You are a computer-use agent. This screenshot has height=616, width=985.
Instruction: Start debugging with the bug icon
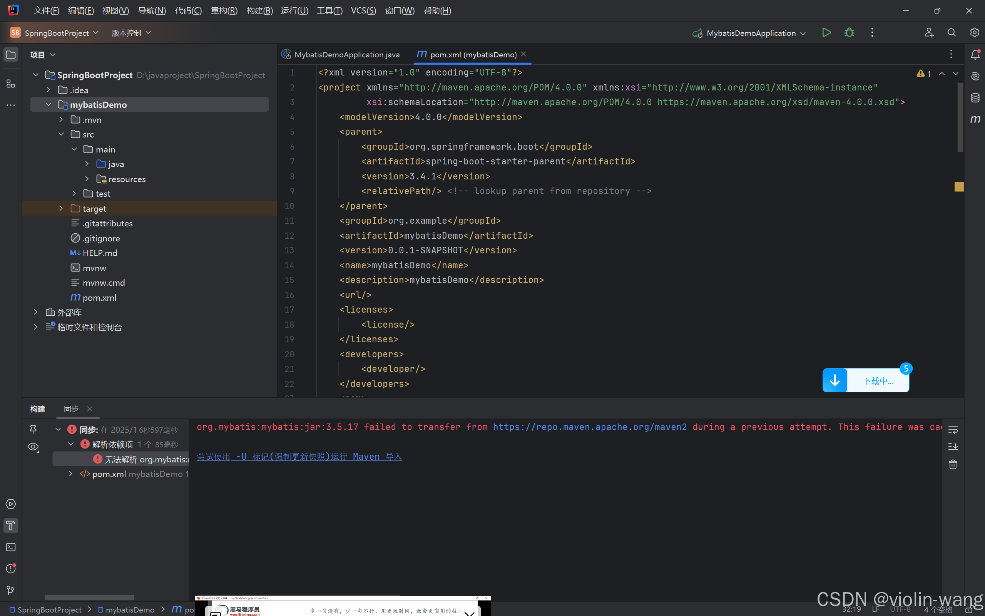849,33
